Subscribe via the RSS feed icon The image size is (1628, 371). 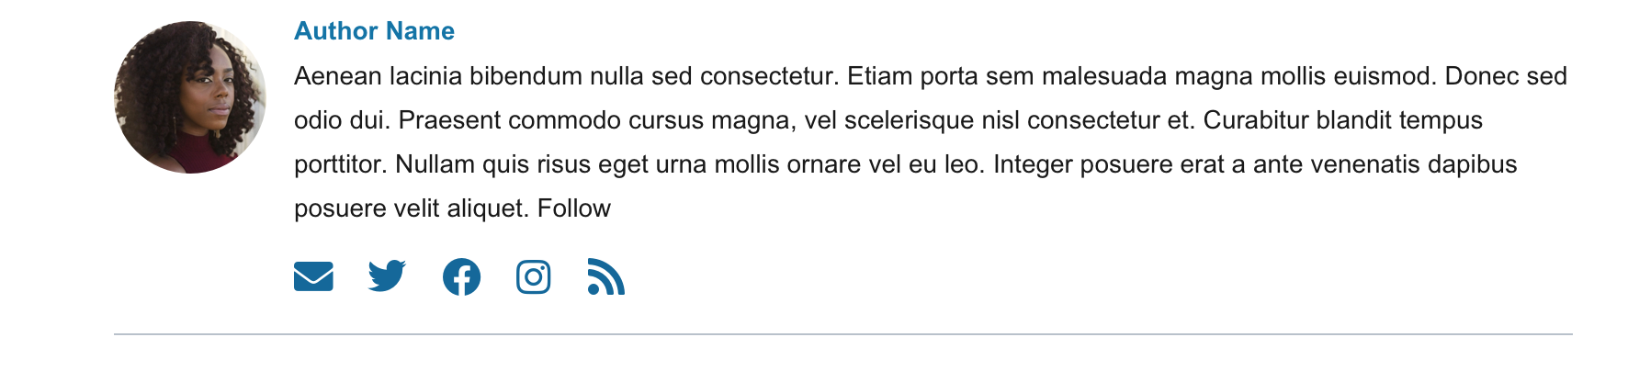coord(605,276)
